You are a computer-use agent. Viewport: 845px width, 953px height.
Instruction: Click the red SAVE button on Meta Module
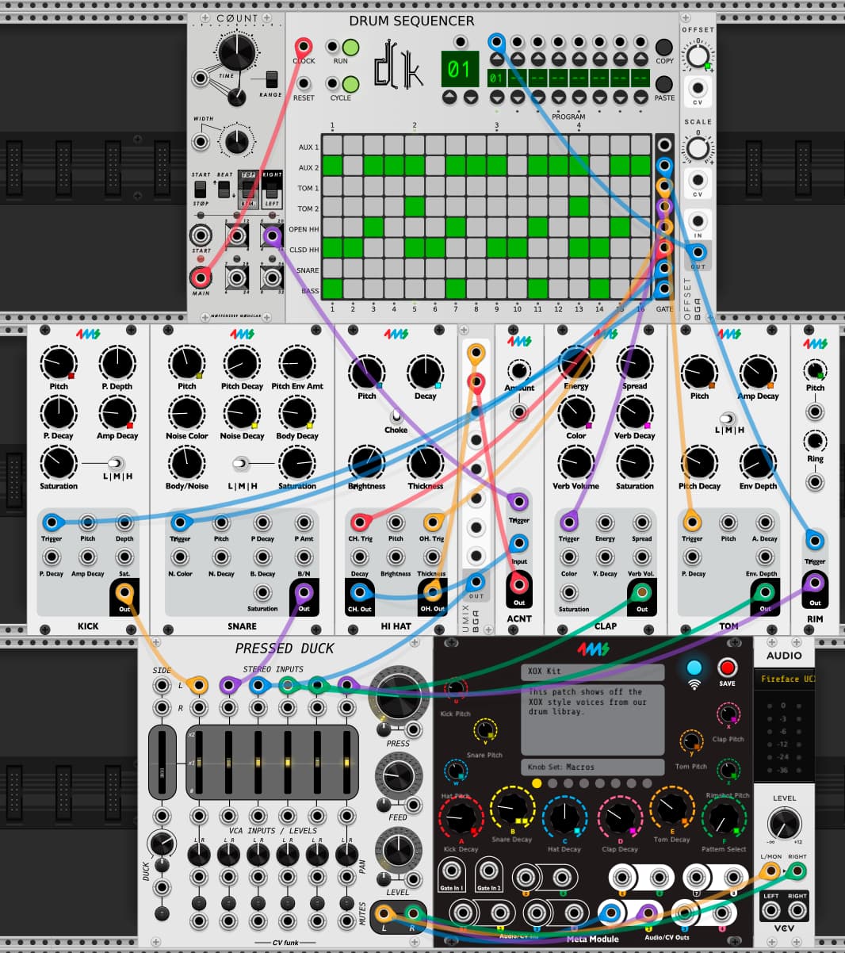(x=727, y=668)
